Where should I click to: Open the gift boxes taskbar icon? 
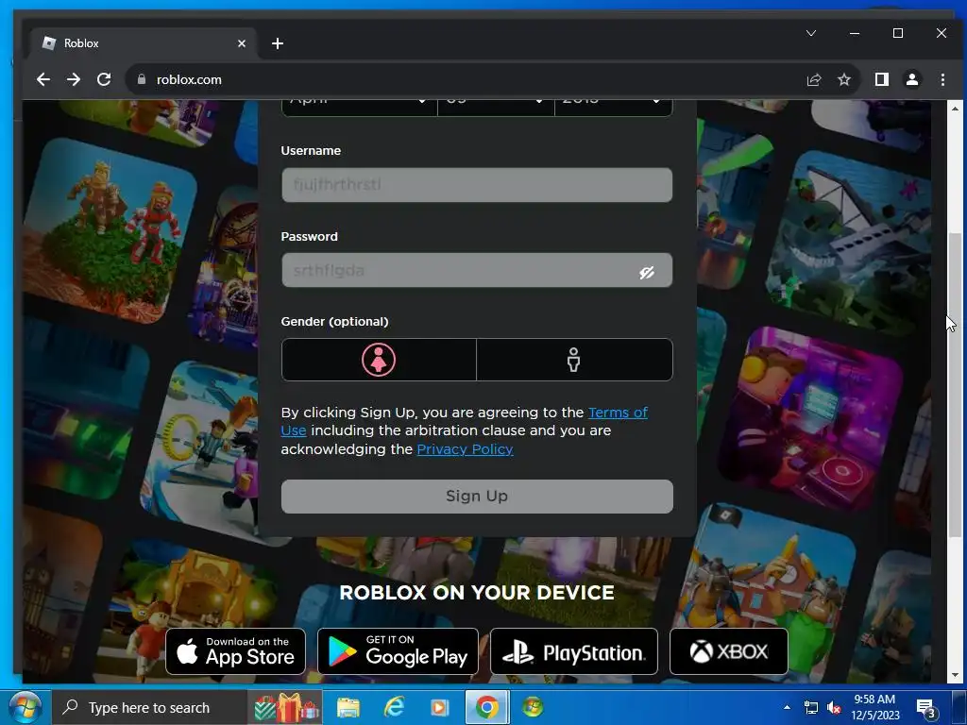coord(286,707)
